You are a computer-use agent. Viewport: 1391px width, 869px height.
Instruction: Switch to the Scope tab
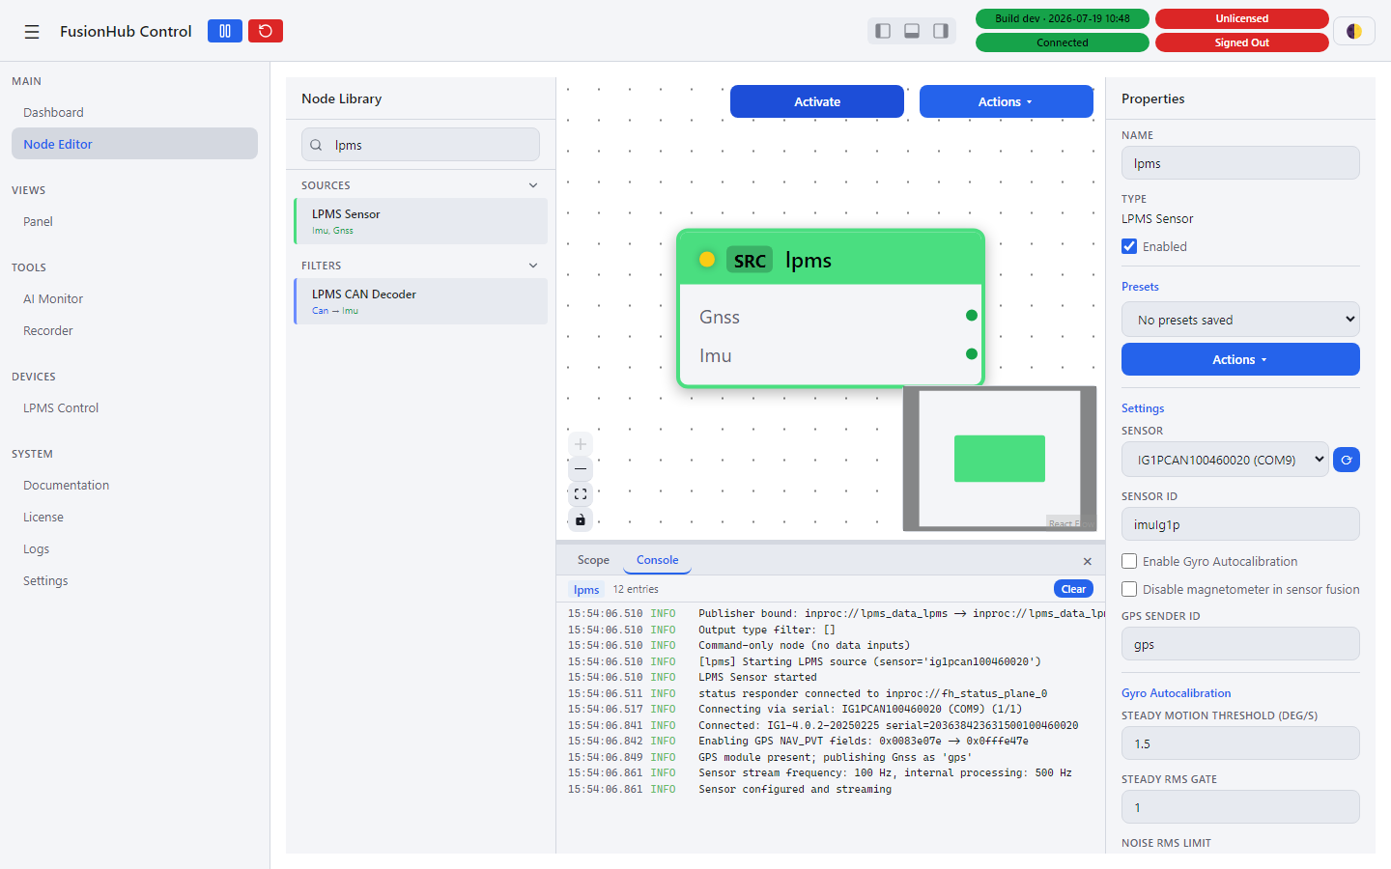(x=593, y=560)
